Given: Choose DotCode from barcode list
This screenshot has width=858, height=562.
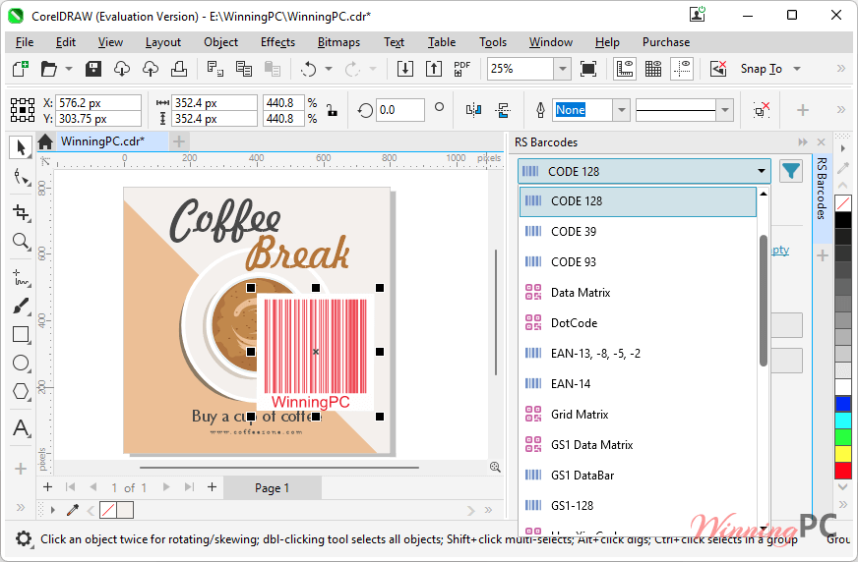Looking at the screenshot, I should (x=638, y=323).
